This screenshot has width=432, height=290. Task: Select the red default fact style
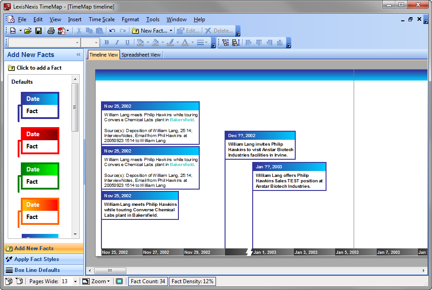[38, 142]
